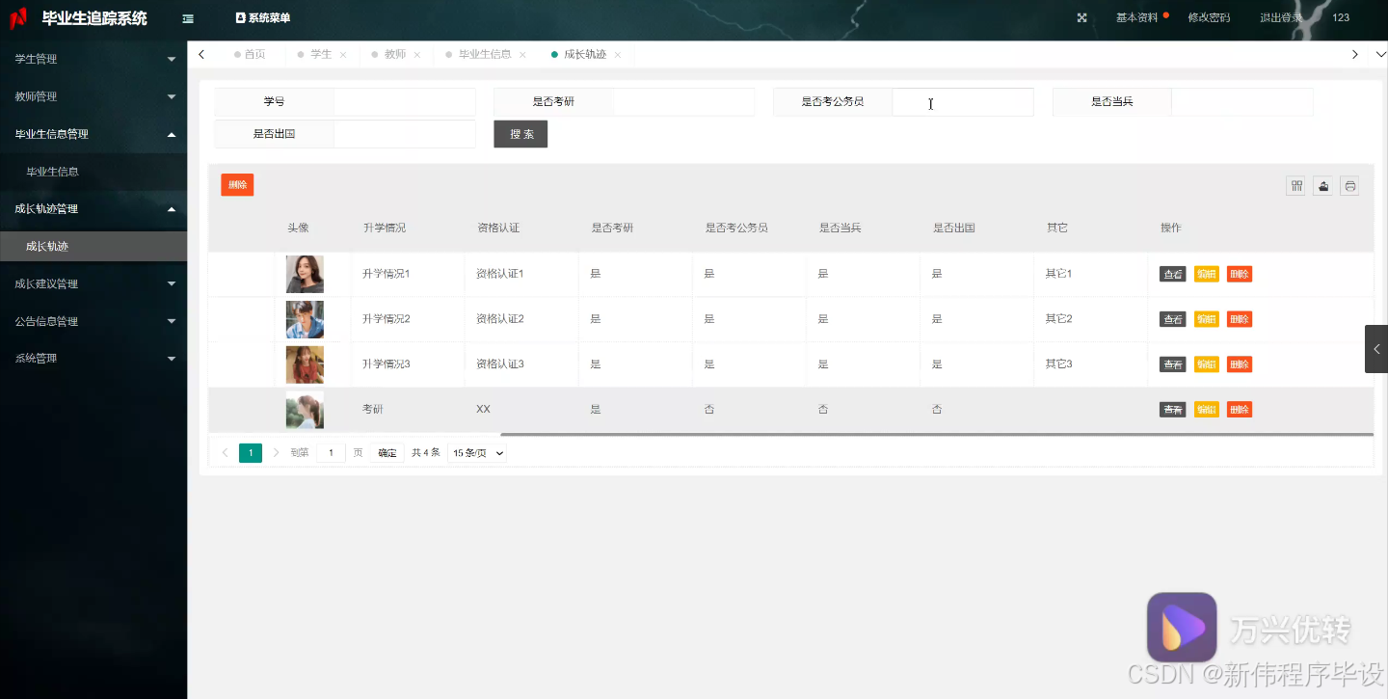Switch to the 学生 tab
This screenshot has width=1388, height=699.
point(321,55)
